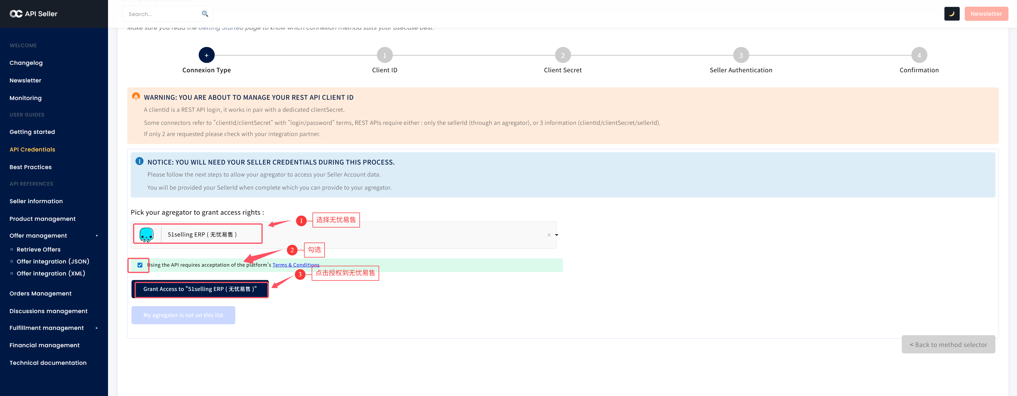Click the Client ID step circle
The width and height of the screenshot is (1017, 396).
pyautogui.click(x=385, y=55)
